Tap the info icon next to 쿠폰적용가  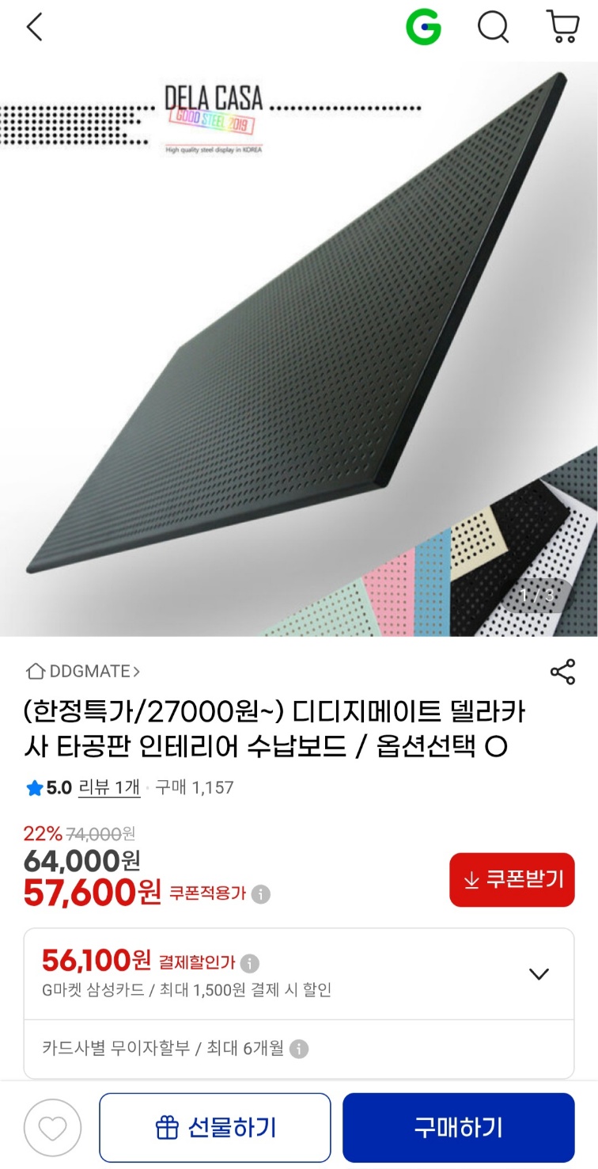pyautogui.click(x=260, y=894)
